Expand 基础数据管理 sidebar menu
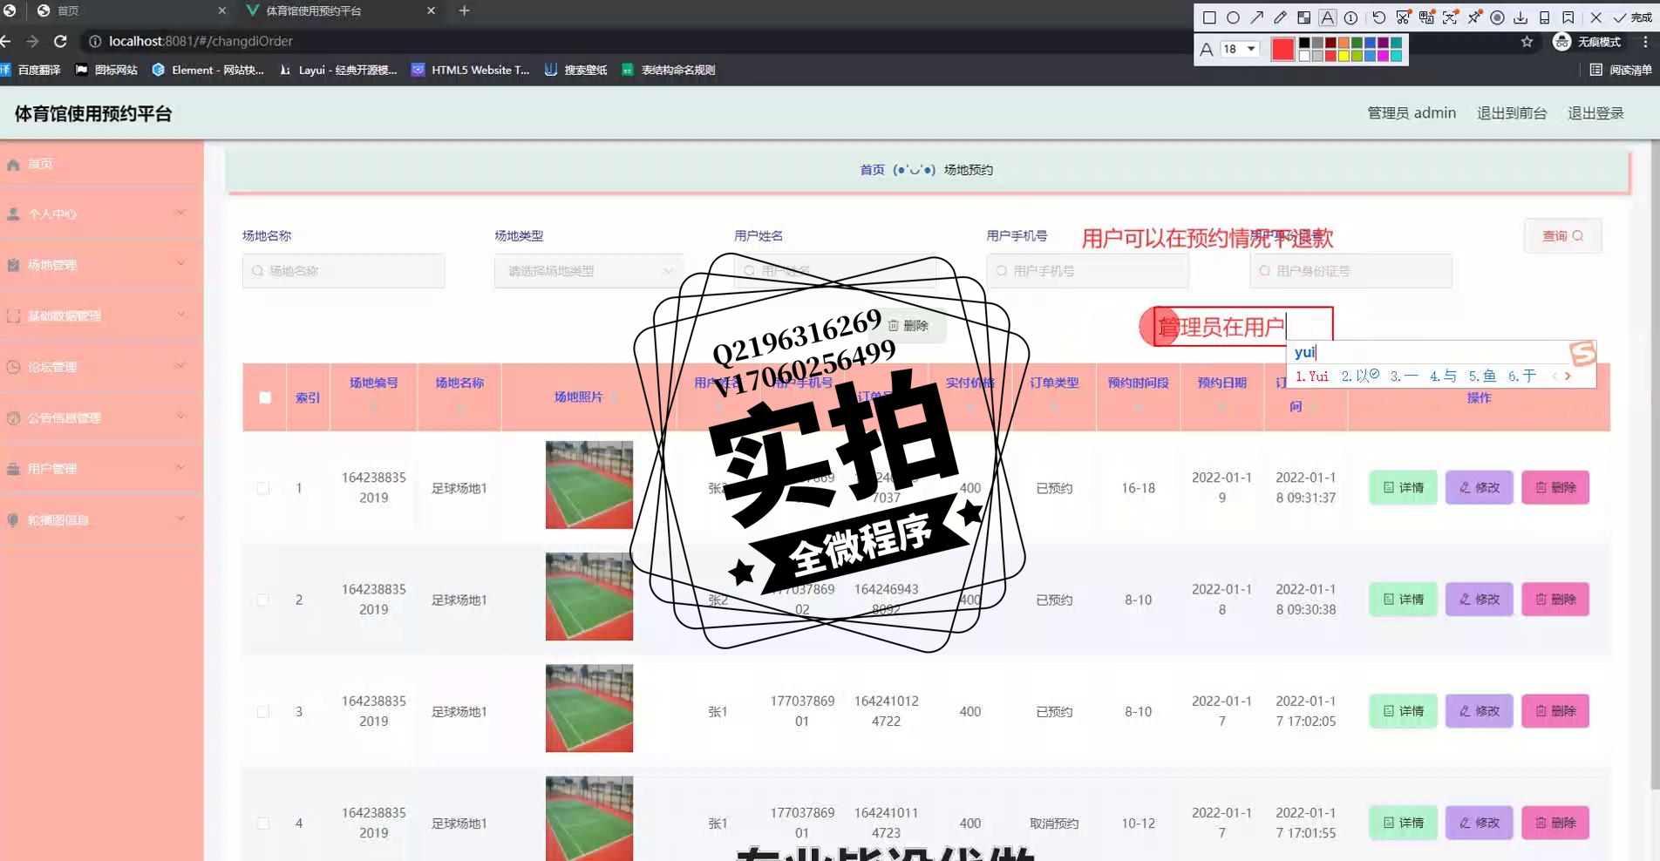Image resolution: width=1660 pixels, height=861 pixels. click(102, 315)
